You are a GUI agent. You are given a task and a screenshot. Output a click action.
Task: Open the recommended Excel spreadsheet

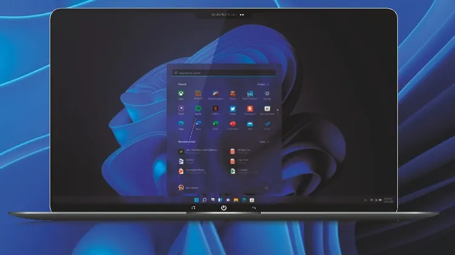(x=244, y=171)
